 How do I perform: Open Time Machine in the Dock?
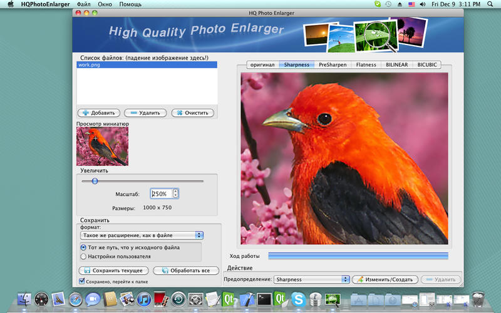[178, 300]
